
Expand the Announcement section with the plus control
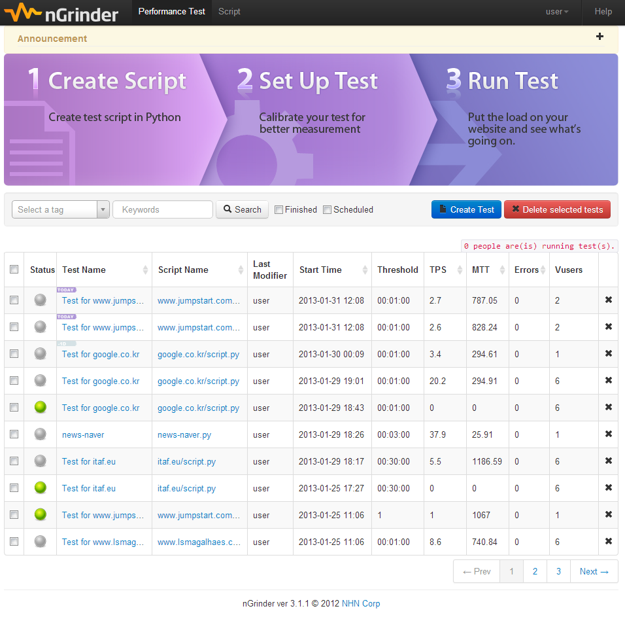(600, 37)
